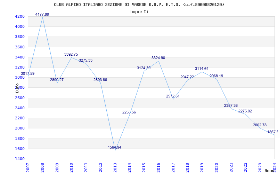The image size is (278, 174).
Task: Click the data label 3392.75
Action: (71, 54)
